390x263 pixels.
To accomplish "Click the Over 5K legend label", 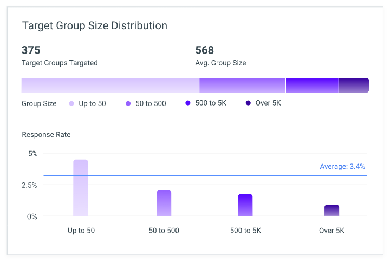I will click(x=268, y=103).
